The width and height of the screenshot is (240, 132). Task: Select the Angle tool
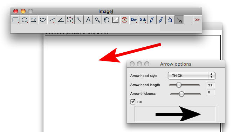click(x=61, y=20)
